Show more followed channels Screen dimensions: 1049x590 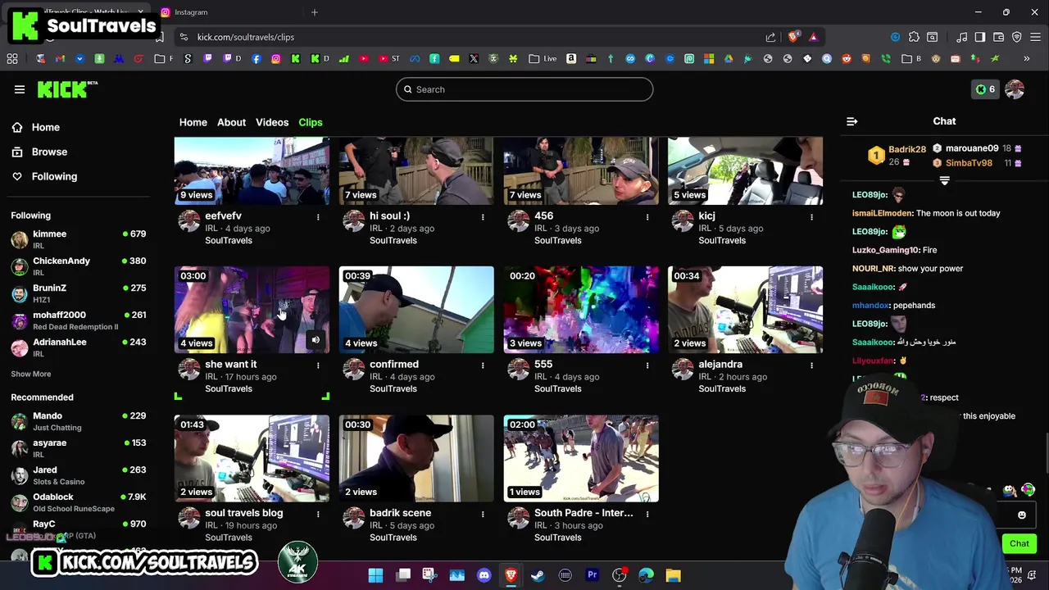pos(30,374)
